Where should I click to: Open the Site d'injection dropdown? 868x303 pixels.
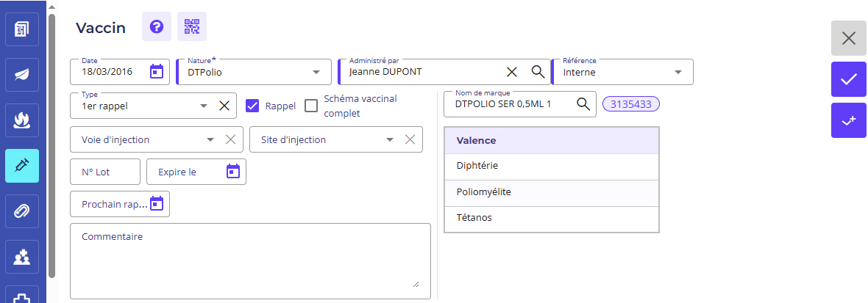coord(390,139)
